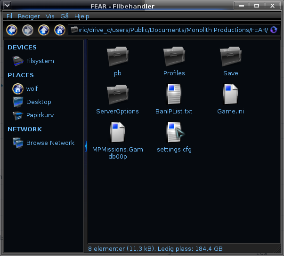Click the sidebar pane separator handle
The height and width of the screenshot is (256, 284).
(x=86, y=146)
